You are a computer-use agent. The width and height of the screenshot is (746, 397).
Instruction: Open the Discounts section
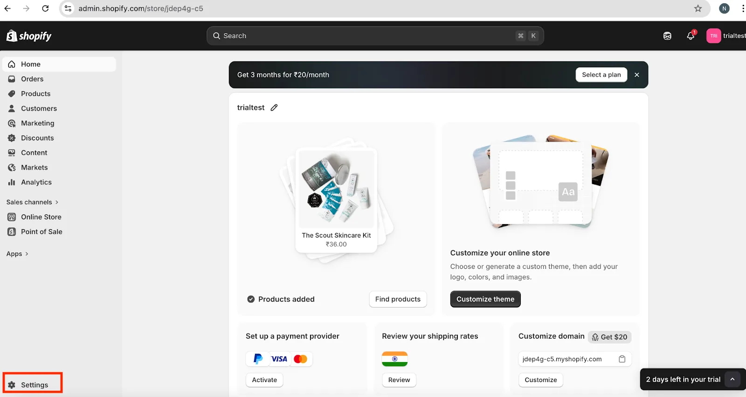point(59,138)
